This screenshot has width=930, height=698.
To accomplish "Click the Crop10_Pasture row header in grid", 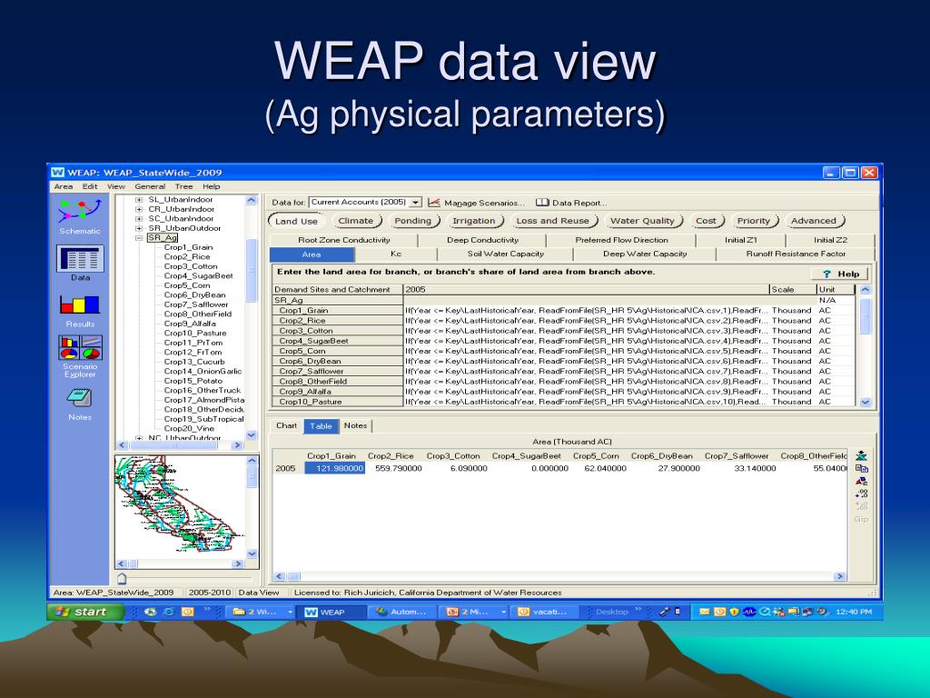I will pyautogui.click(x=338, y=402).
